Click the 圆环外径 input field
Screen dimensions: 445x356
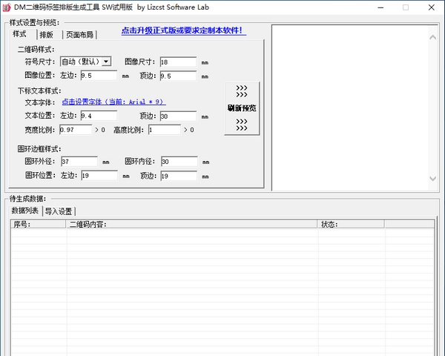[79, 161]
